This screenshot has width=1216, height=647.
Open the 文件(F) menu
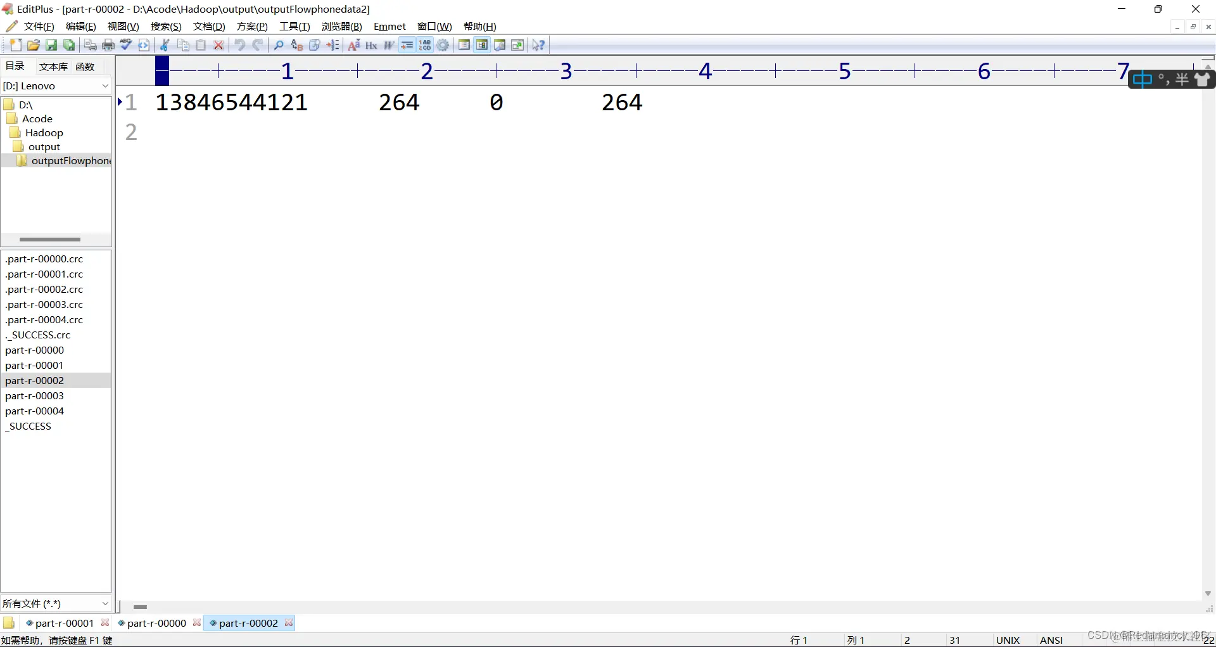pyautogui.click(x=39, y=26)
